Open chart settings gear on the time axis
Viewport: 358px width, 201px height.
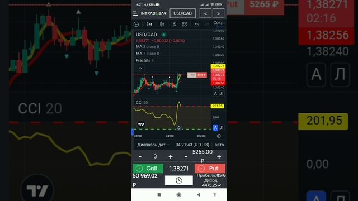[x=219, y=136]
